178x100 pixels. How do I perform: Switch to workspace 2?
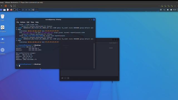[23, 10]
